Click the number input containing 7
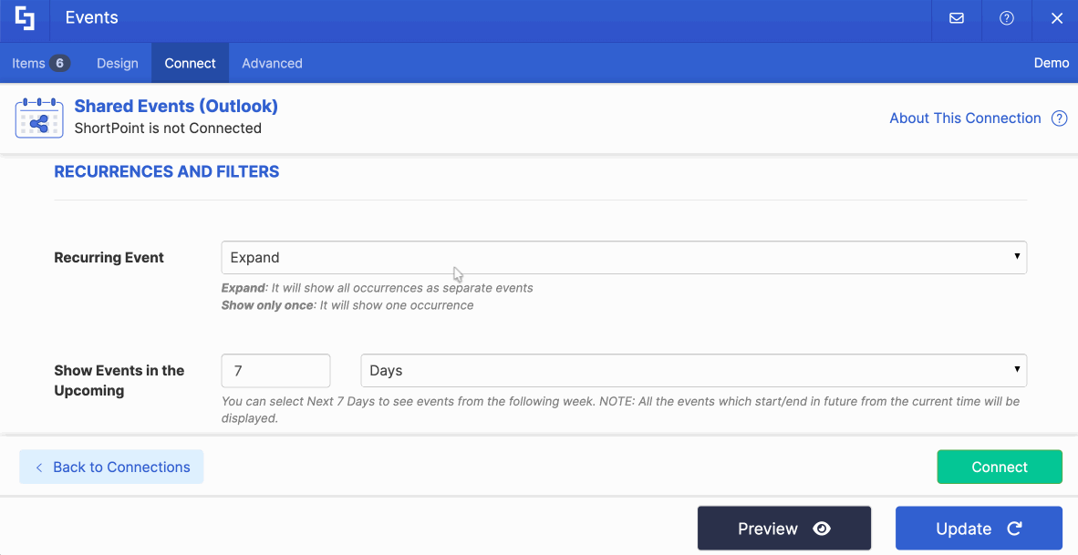Image resolution: width=1078 pixels, height=555 pixels. tap(275, 370)
